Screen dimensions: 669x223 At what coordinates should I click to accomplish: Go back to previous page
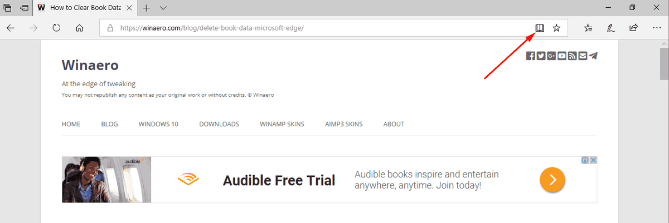[x=11, y=28]
